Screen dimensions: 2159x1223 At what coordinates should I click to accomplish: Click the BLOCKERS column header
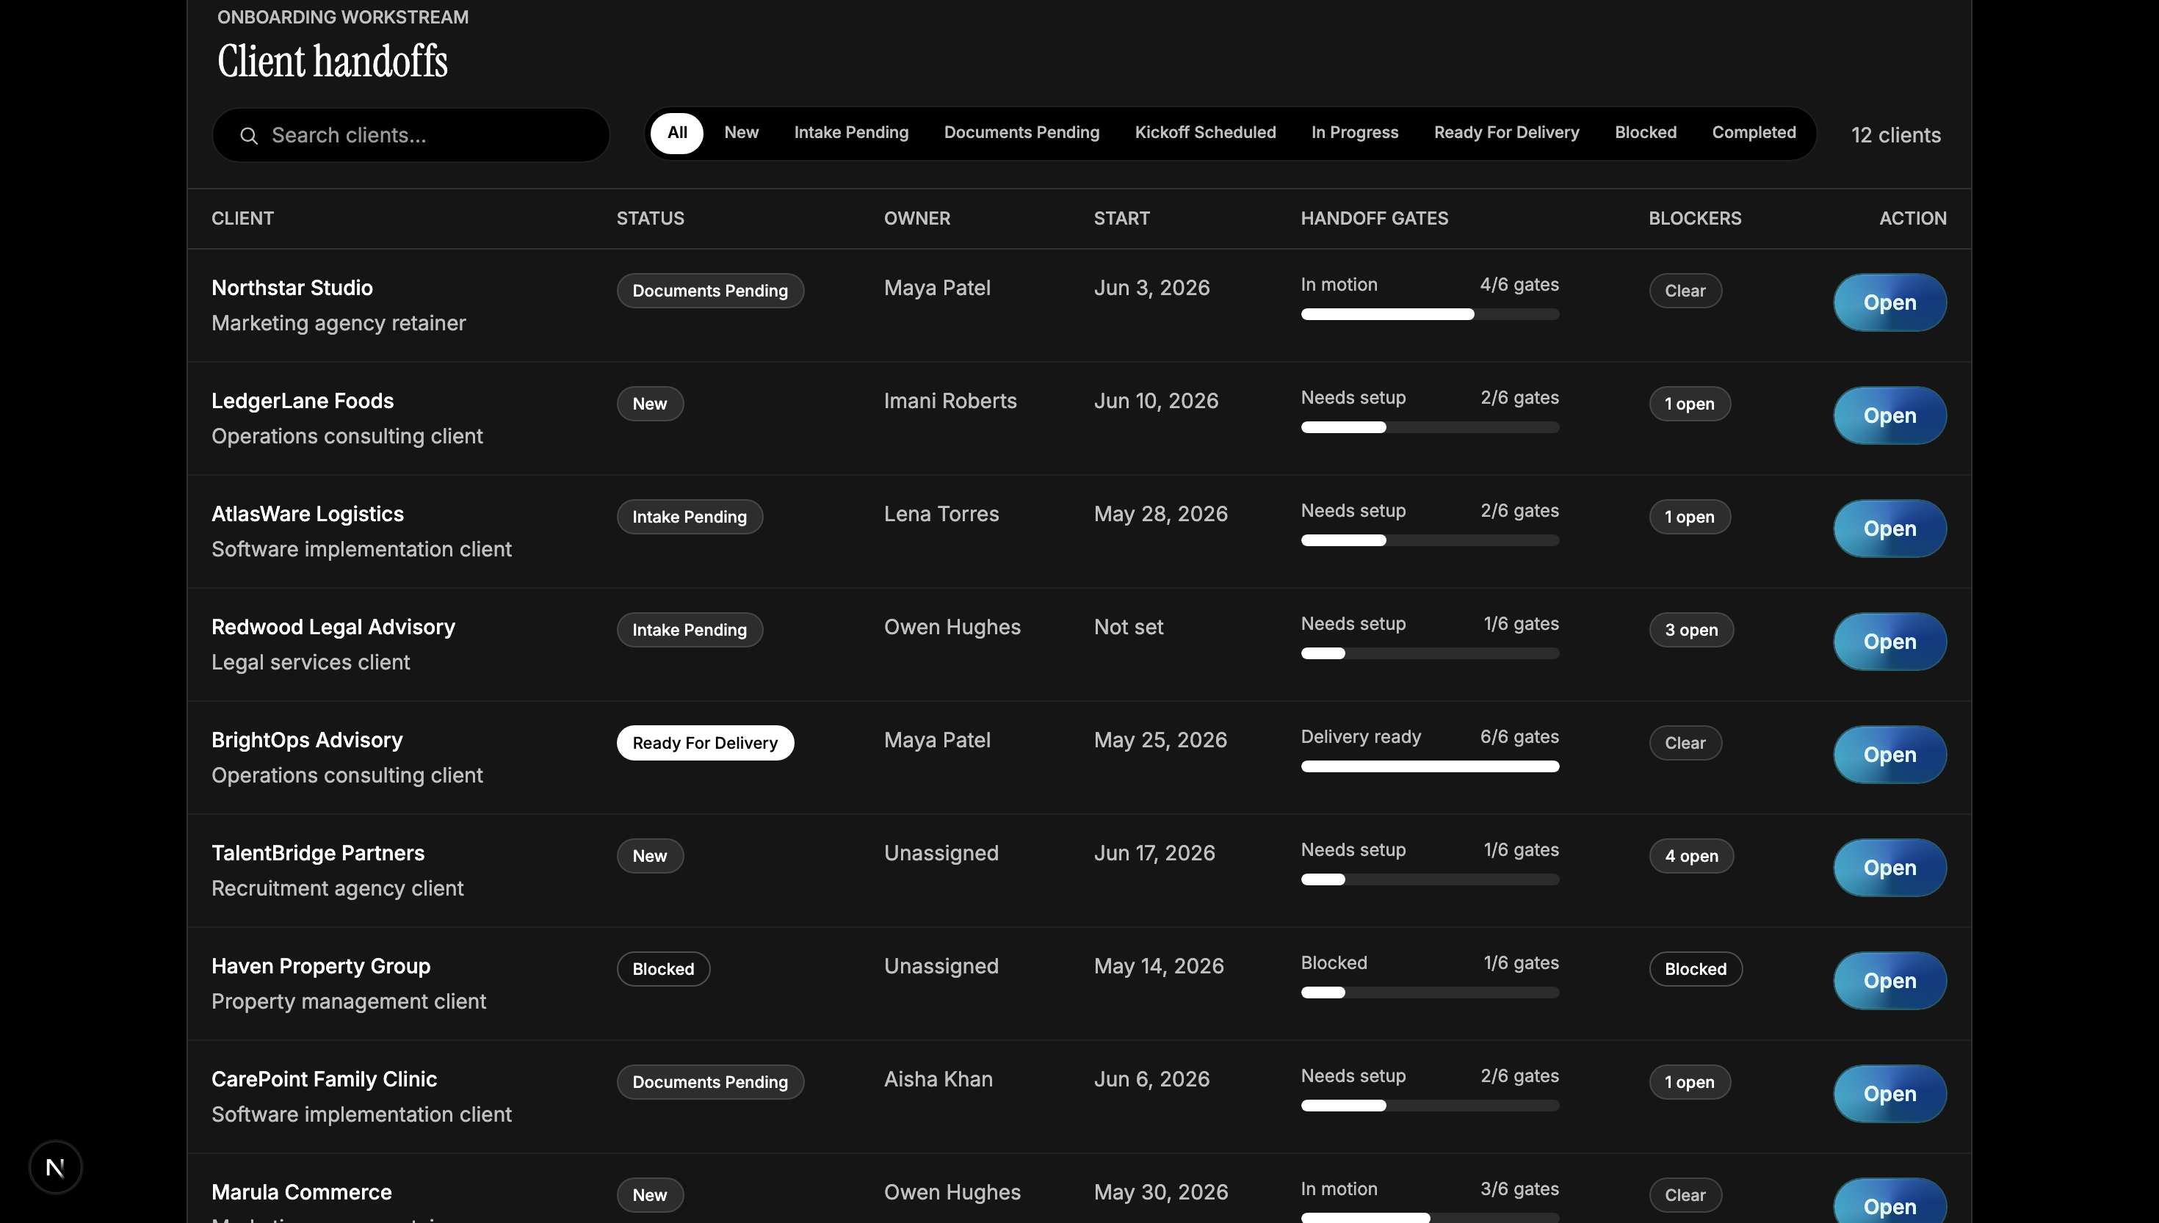click(x=1694, y=219)
